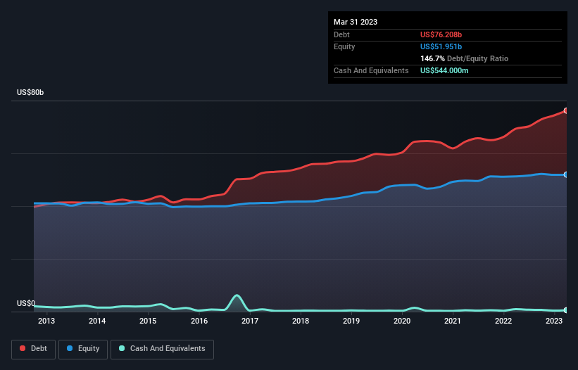Click the red Debt end-point marker
578x370 pixels.
tap(566, 111)
